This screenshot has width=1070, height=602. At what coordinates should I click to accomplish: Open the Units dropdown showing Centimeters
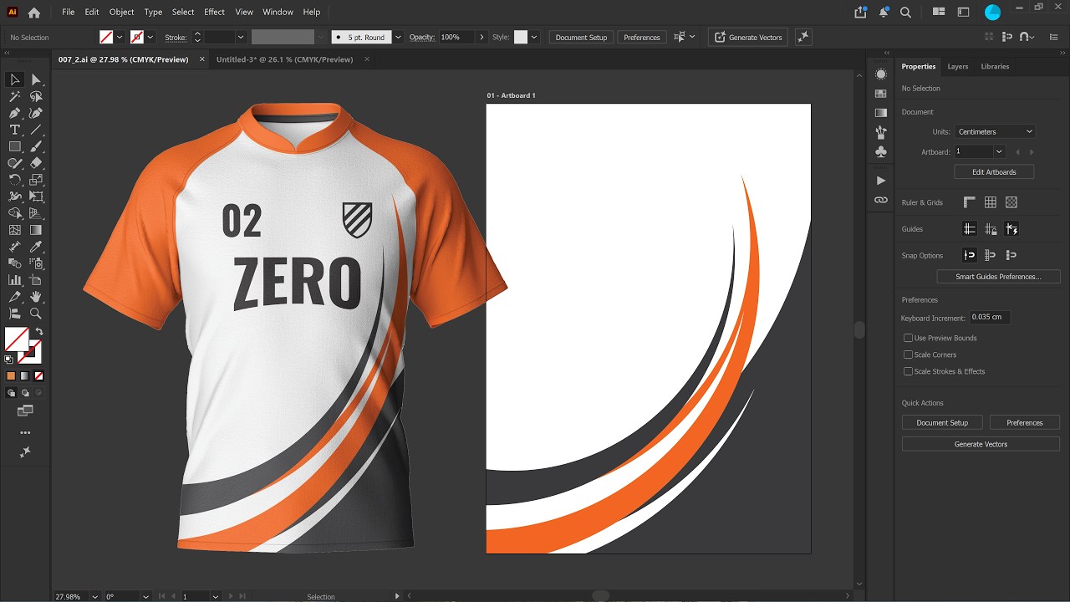pos(995,131)
